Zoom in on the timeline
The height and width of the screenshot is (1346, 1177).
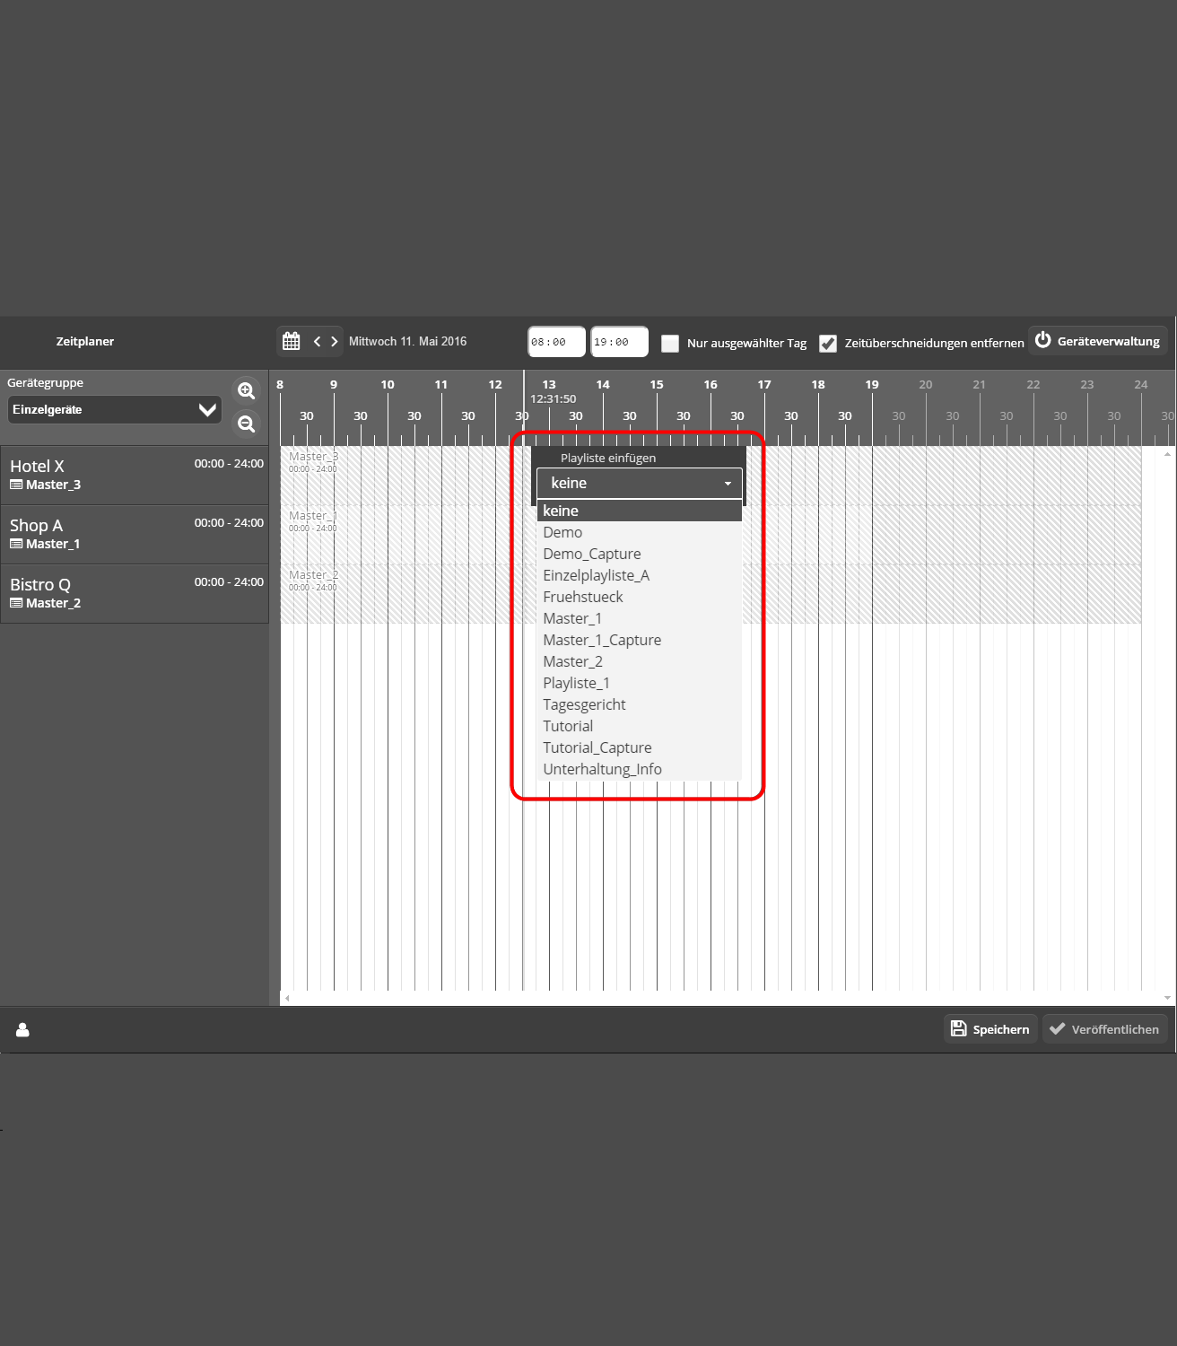coord(247,390)
